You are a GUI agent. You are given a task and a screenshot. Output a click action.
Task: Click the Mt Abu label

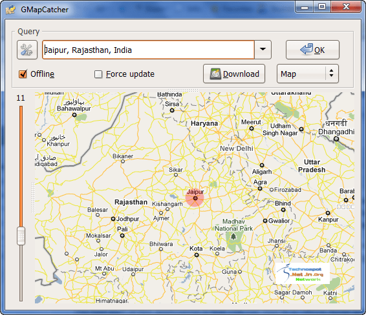[x=104, y=269]
